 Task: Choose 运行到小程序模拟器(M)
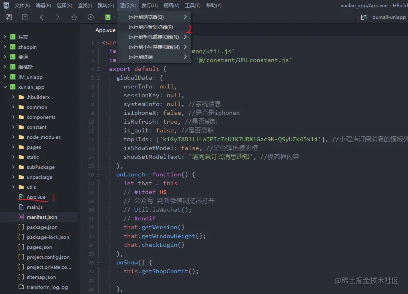click(x=155, y=47)
